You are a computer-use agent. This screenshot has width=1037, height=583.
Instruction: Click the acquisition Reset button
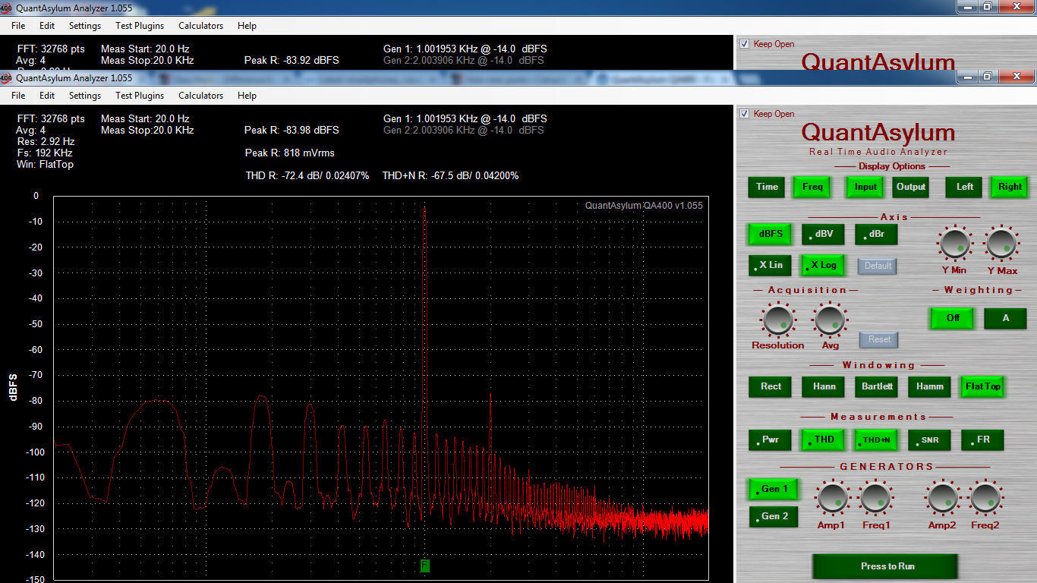[879, 339]
